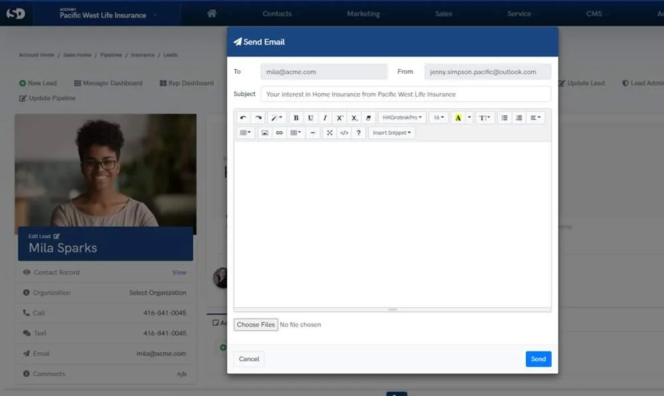This screenshot has width=664, height=396.
Task: Click inside the email body text area
Action: pos(392,224)
